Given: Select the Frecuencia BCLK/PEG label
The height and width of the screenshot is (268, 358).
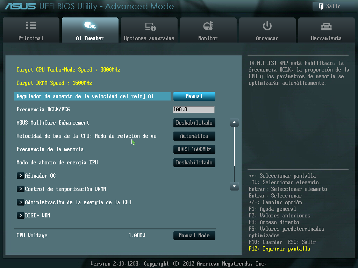Looking at the screenshot, I should [43, 110].
